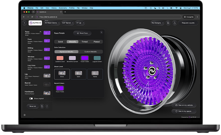Redo the change icon
This screenshot has height=135, width=221.
(x=47, y=106)
